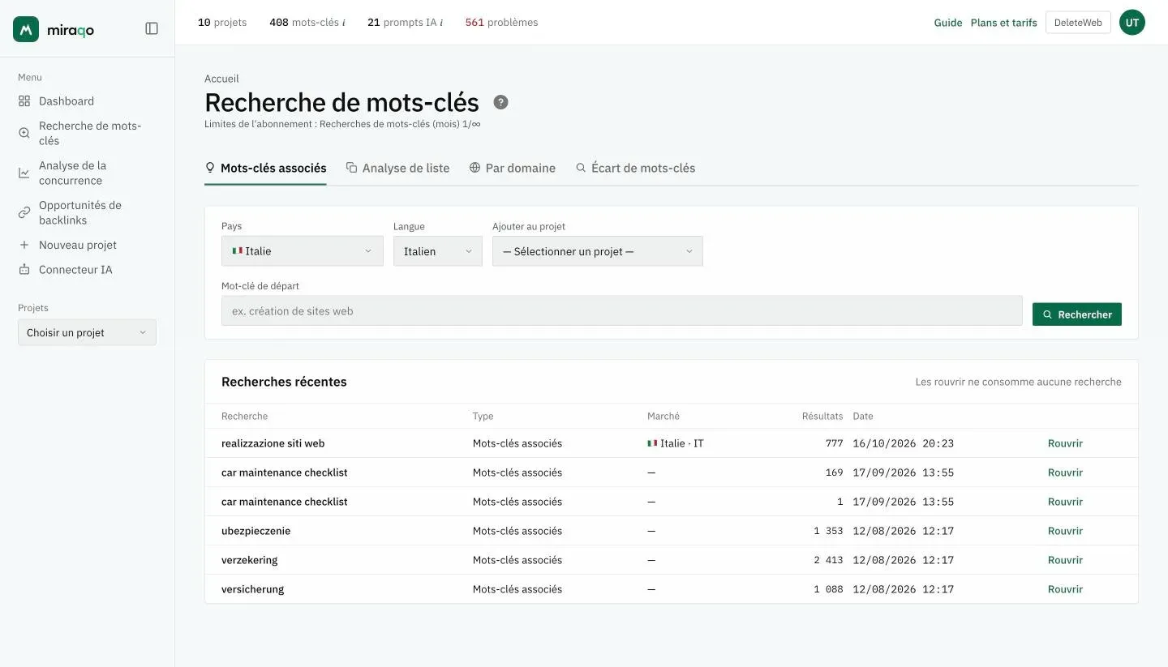Screen dimensions: 1168x667
Task: Open the help question mark icon
Action: click(501, 102)
